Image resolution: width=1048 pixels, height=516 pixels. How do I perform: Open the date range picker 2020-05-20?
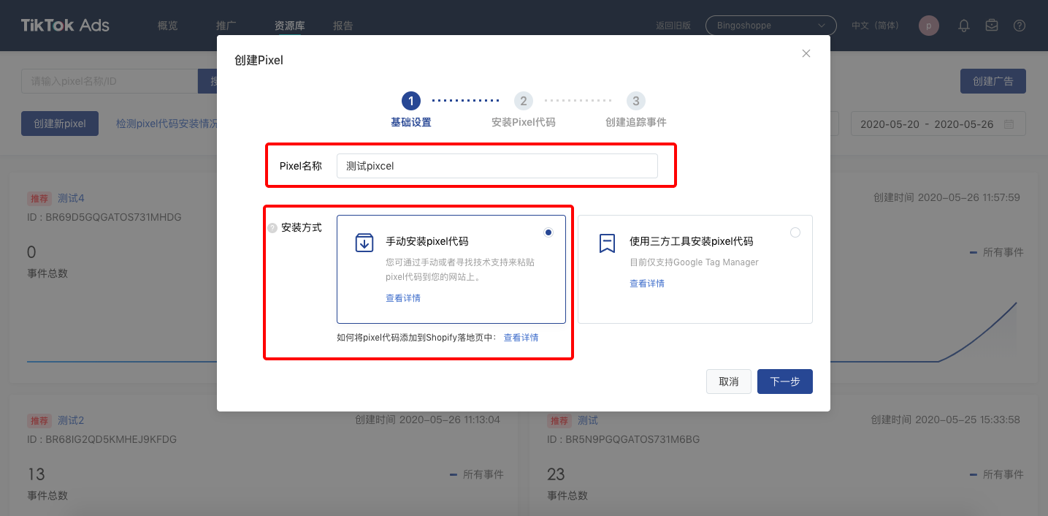coord(926,124)
